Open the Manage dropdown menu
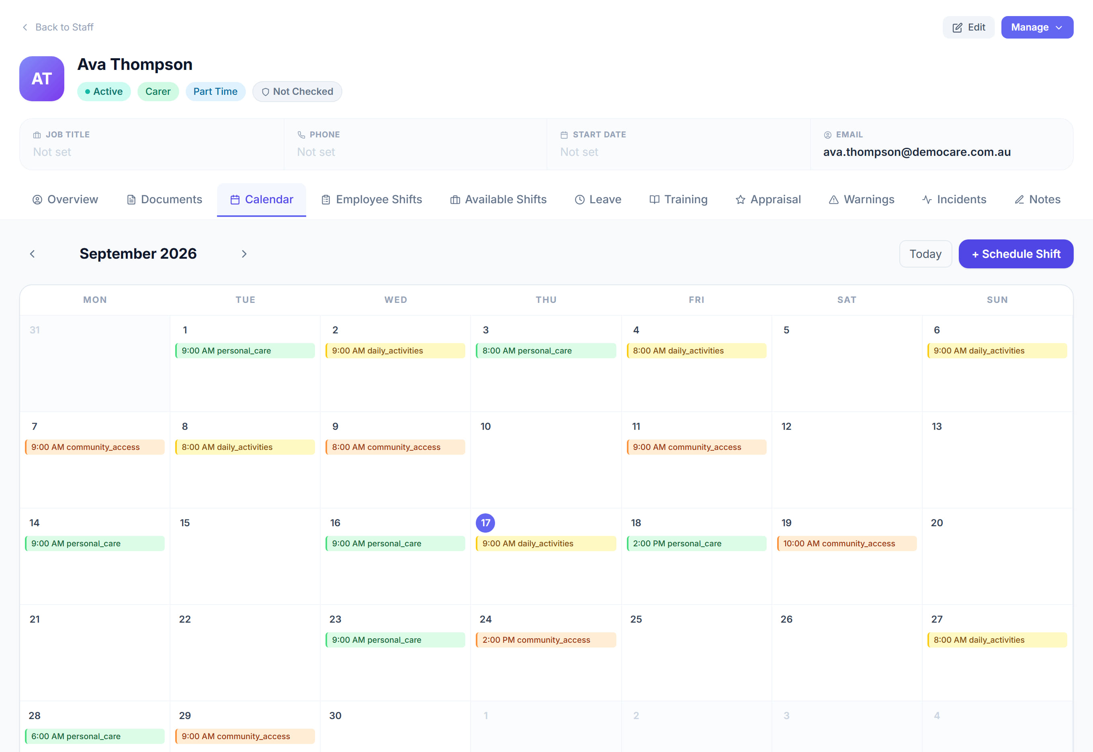This screenshot has height=752, width=1093. pos(1037,27)
